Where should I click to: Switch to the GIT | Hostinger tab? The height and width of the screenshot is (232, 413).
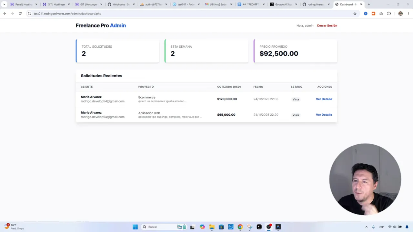coord(55,4)
